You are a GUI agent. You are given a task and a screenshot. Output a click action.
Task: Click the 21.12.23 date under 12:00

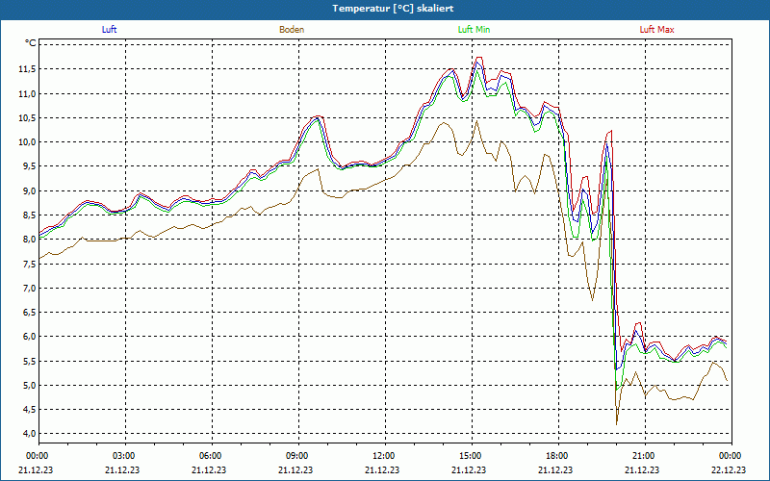tap(382, 469)
